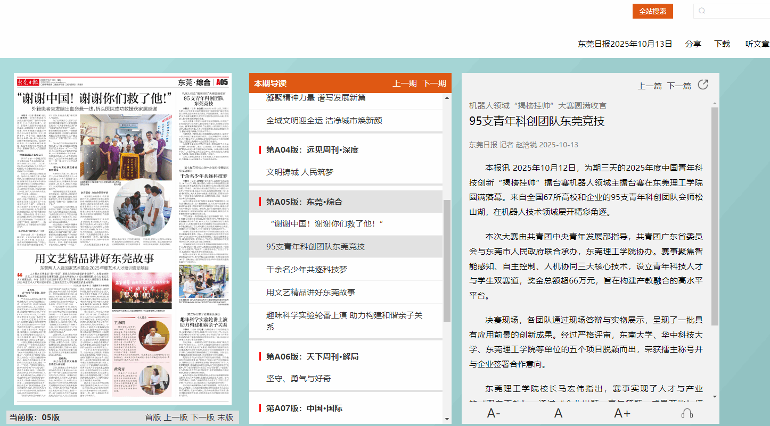Select section 第A06版：天下周刊·解局

pos(312,356)
